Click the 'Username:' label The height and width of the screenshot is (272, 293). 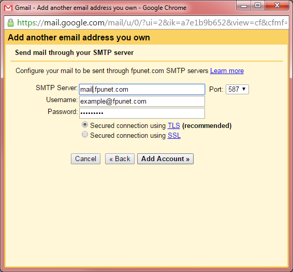pos(62,99)
